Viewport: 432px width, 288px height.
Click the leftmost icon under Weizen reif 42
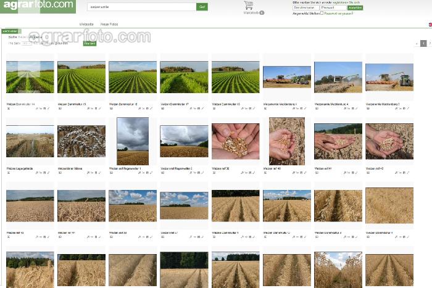tap(368, 173)
